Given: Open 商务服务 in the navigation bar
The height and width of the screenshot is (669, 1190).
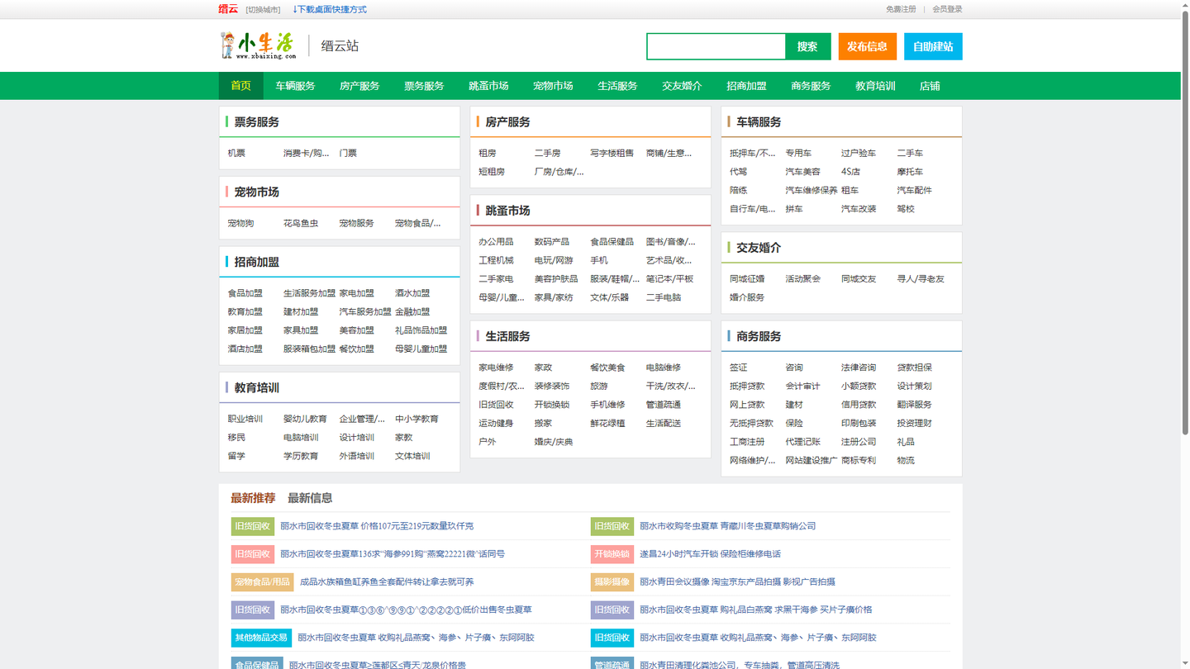Looking at the screenshot, I should (x=811, y=86).
